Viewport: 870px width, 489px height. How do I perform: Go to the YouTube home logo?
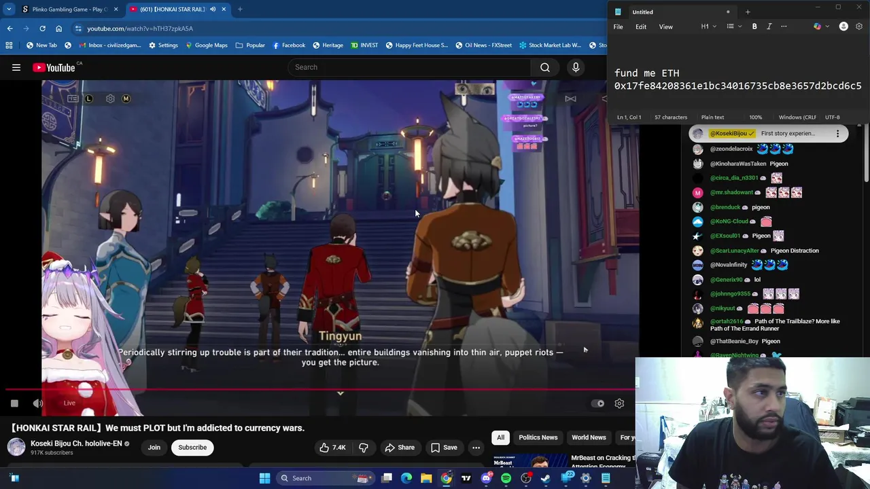(x=54, y=67)
